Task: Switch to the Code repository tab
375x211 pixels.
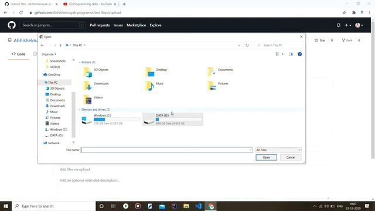Action: point(18,54)
